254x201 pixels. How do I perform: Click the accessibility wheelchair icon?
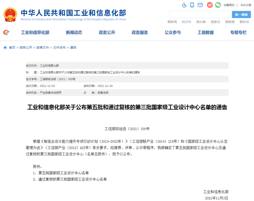pyautogui.click(x=184, y=5)
